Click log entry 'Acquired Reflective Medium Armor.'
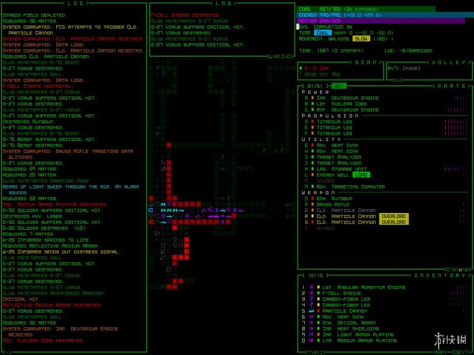The image size is (474, 355). point(51,246)
